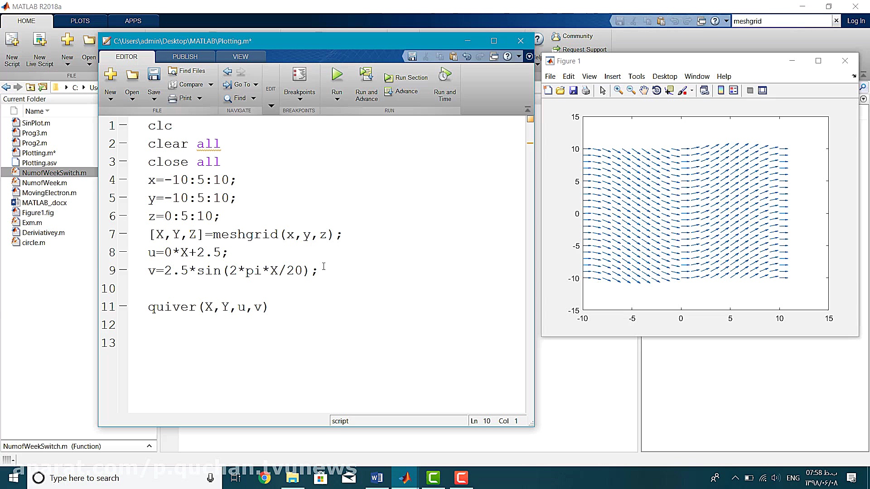Click the Run Section button

coord(406,78)
